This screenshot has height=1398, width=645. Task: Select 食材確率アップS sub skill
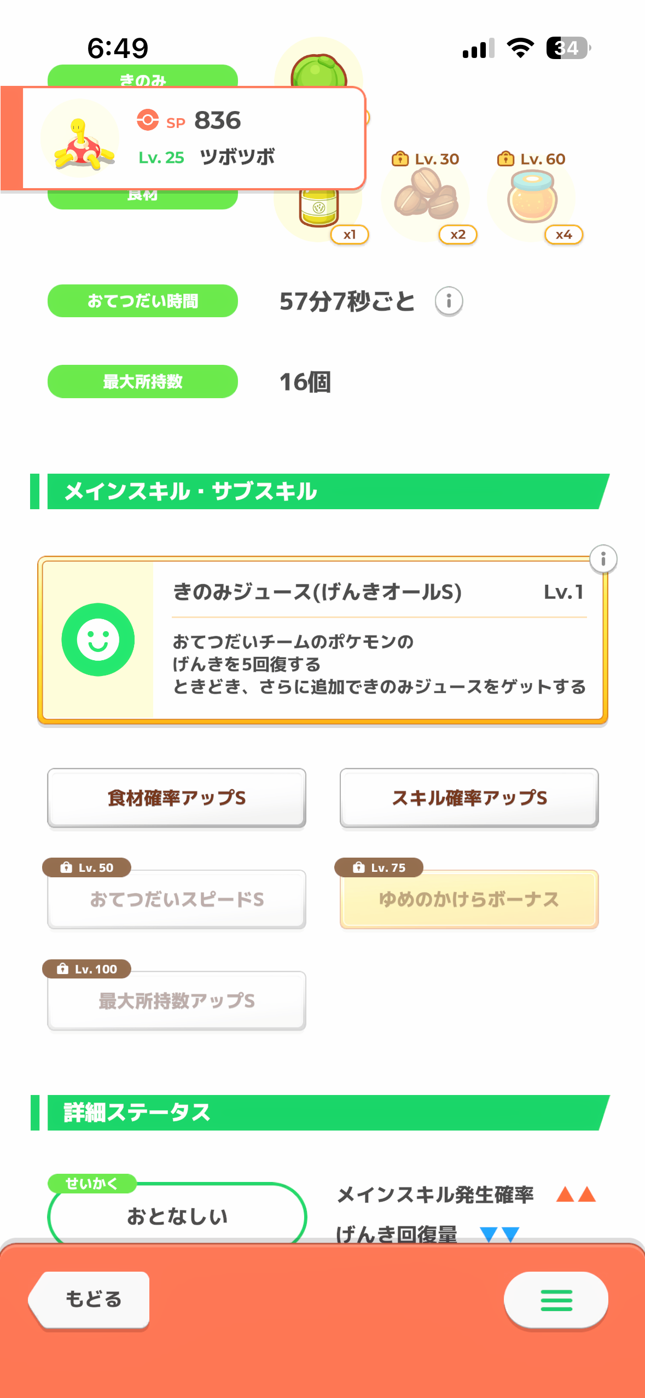click(176, 798)
